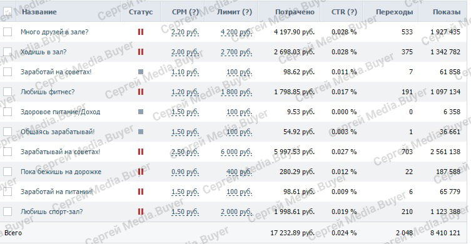Click the impressions value 2 561 138
Image resolution: width=471 pixels, height=244 pixels.
(445, 152)
